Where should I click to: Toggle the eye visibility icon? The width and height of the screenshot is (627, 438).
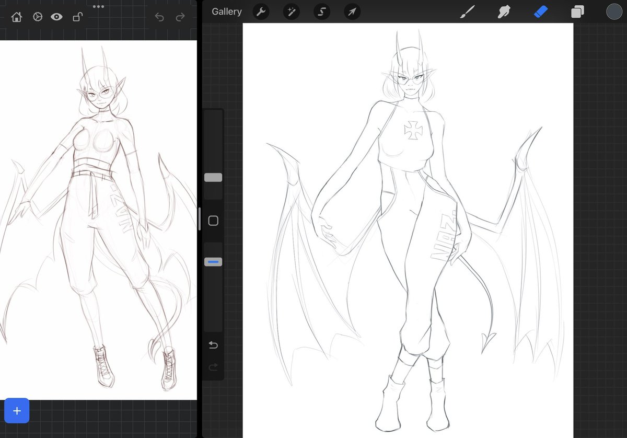click(56, 17)
